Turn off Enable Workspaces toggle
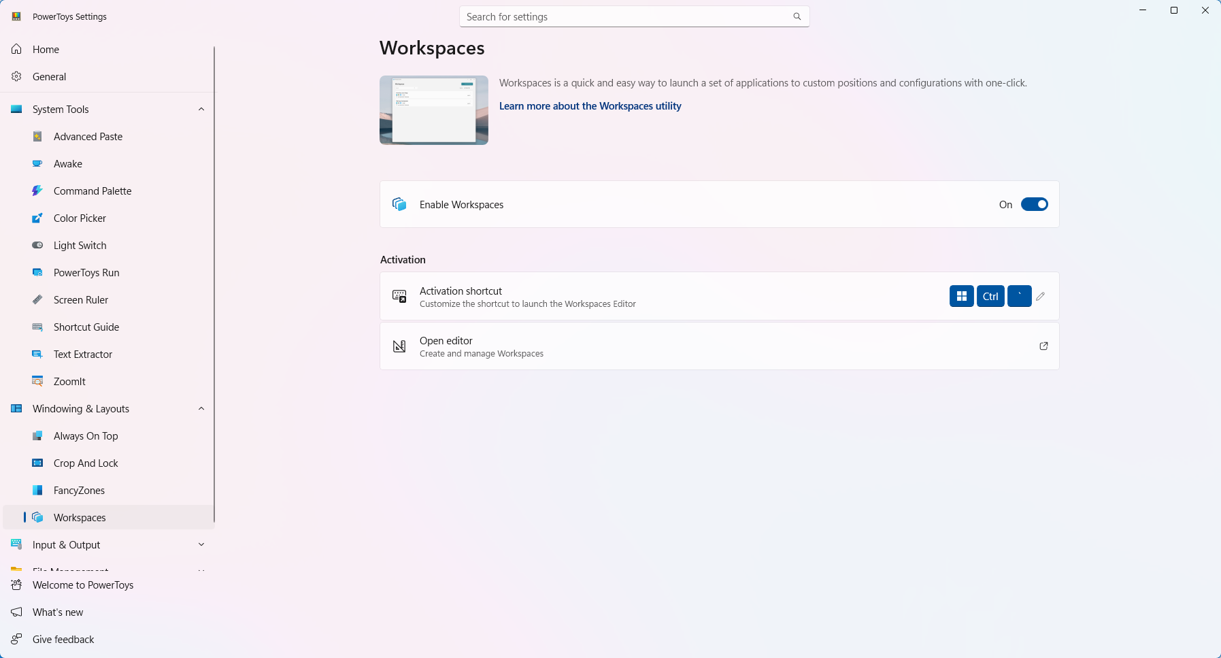The width and height of the screenshot is (1221, 658). (1034, 205)
